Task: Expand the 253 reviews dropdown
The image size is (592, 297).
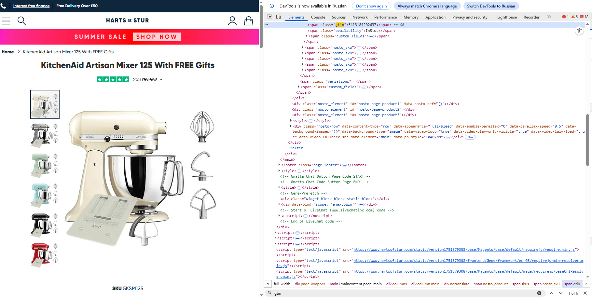Action: pos(147,79)
